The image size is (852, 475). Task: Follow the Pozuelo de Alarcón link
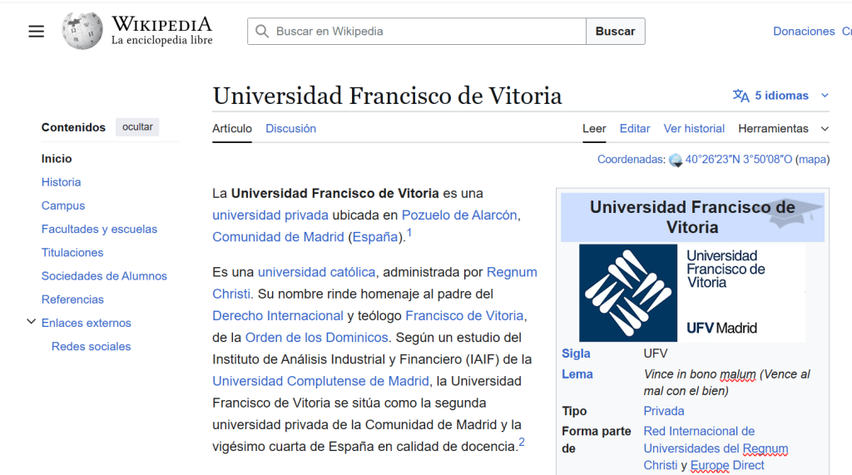coord(459,215)
